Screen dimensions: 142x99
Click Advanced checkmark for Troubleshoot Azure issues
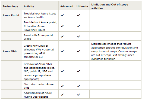(x=62, y=15)
